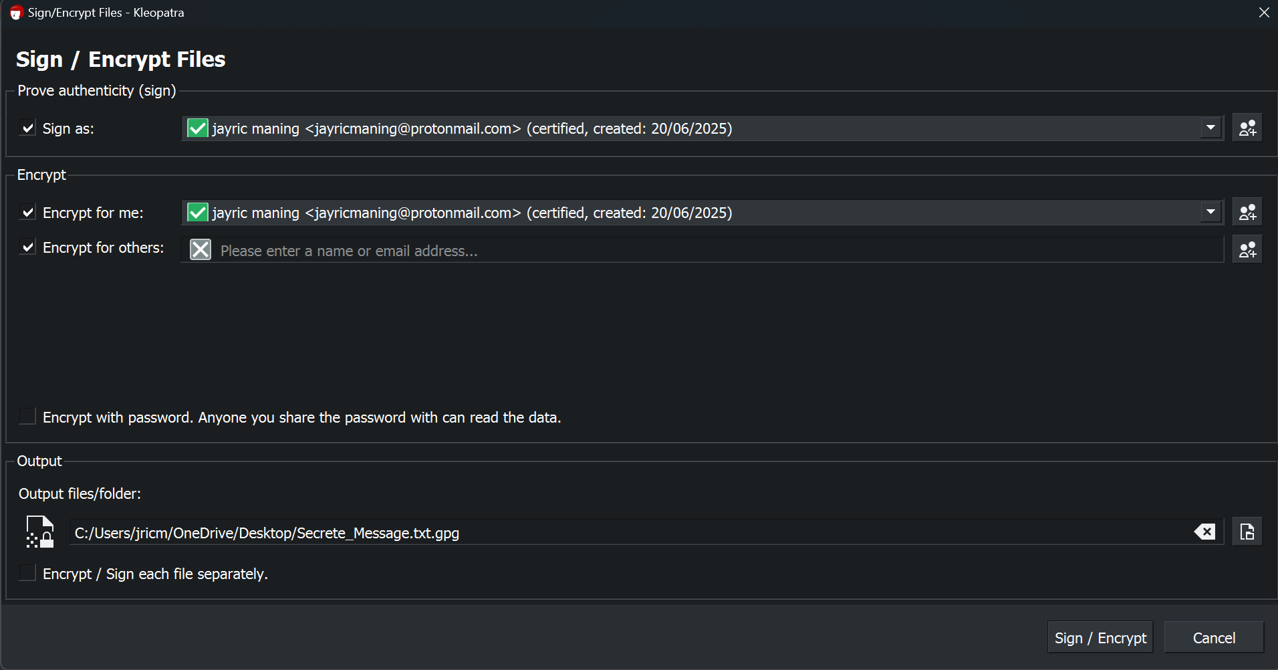The image size is (1278, 670).
Task: Click the Kleopatra app icon in title bar
Action: [x=16, y=13]
